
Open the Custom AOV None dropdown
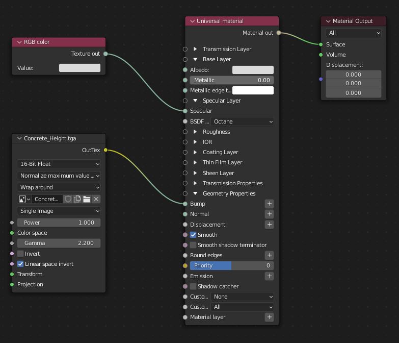coord(242,297)
